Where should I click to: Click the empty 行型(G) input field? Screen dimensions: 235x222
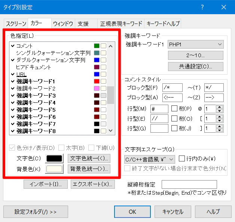[159, 128]
